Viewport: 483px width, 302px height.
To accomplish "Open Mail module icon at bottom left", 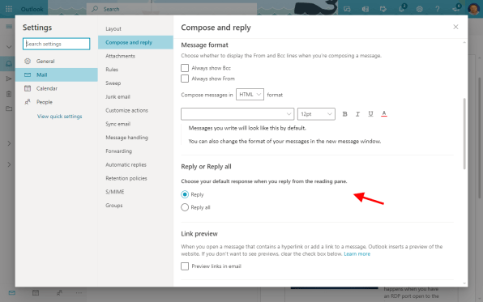I will 12,292.
